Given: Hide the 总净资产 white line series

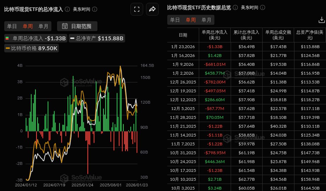Looking at the screenshot, I should click(x=83, y=38).
